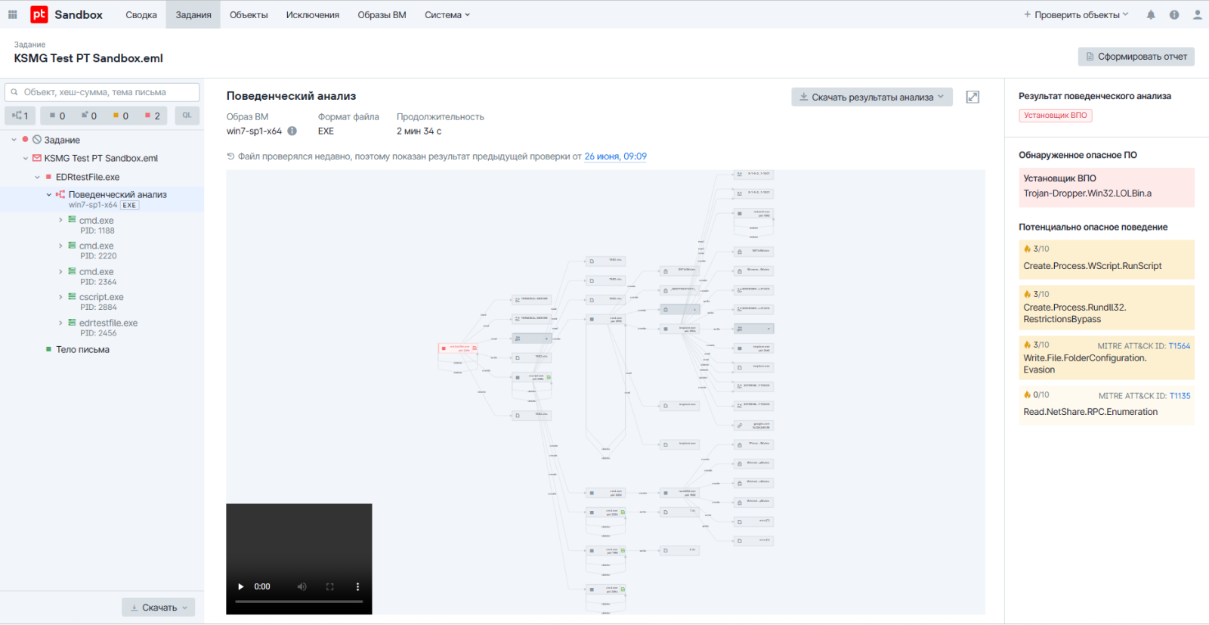This screenshot has height=625, width=1209.
Task: Mute the video player volume
Action: coord(301,586)
